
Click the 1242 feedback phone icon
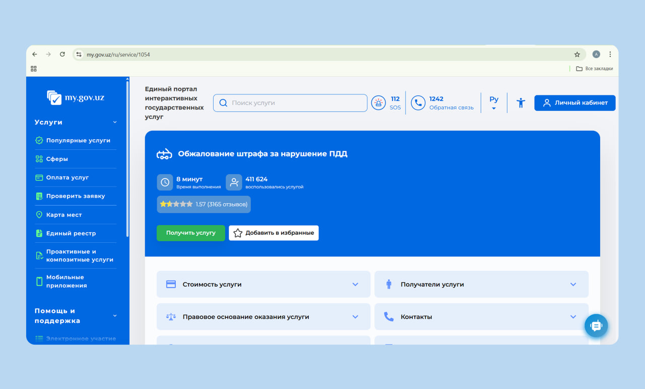[x=418, y=103]
